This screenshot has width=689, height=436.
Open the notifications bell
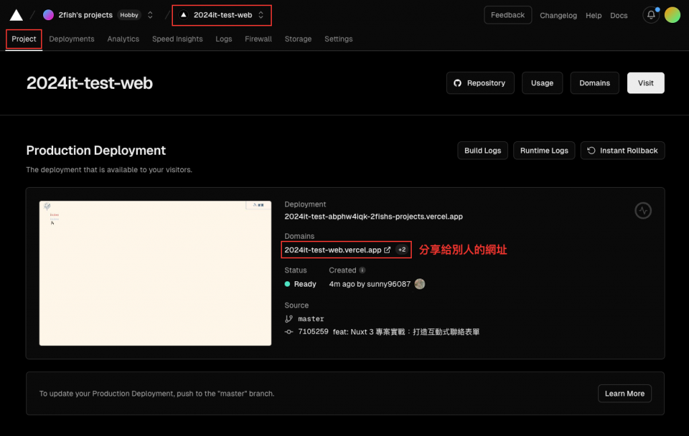click(651, 15)
